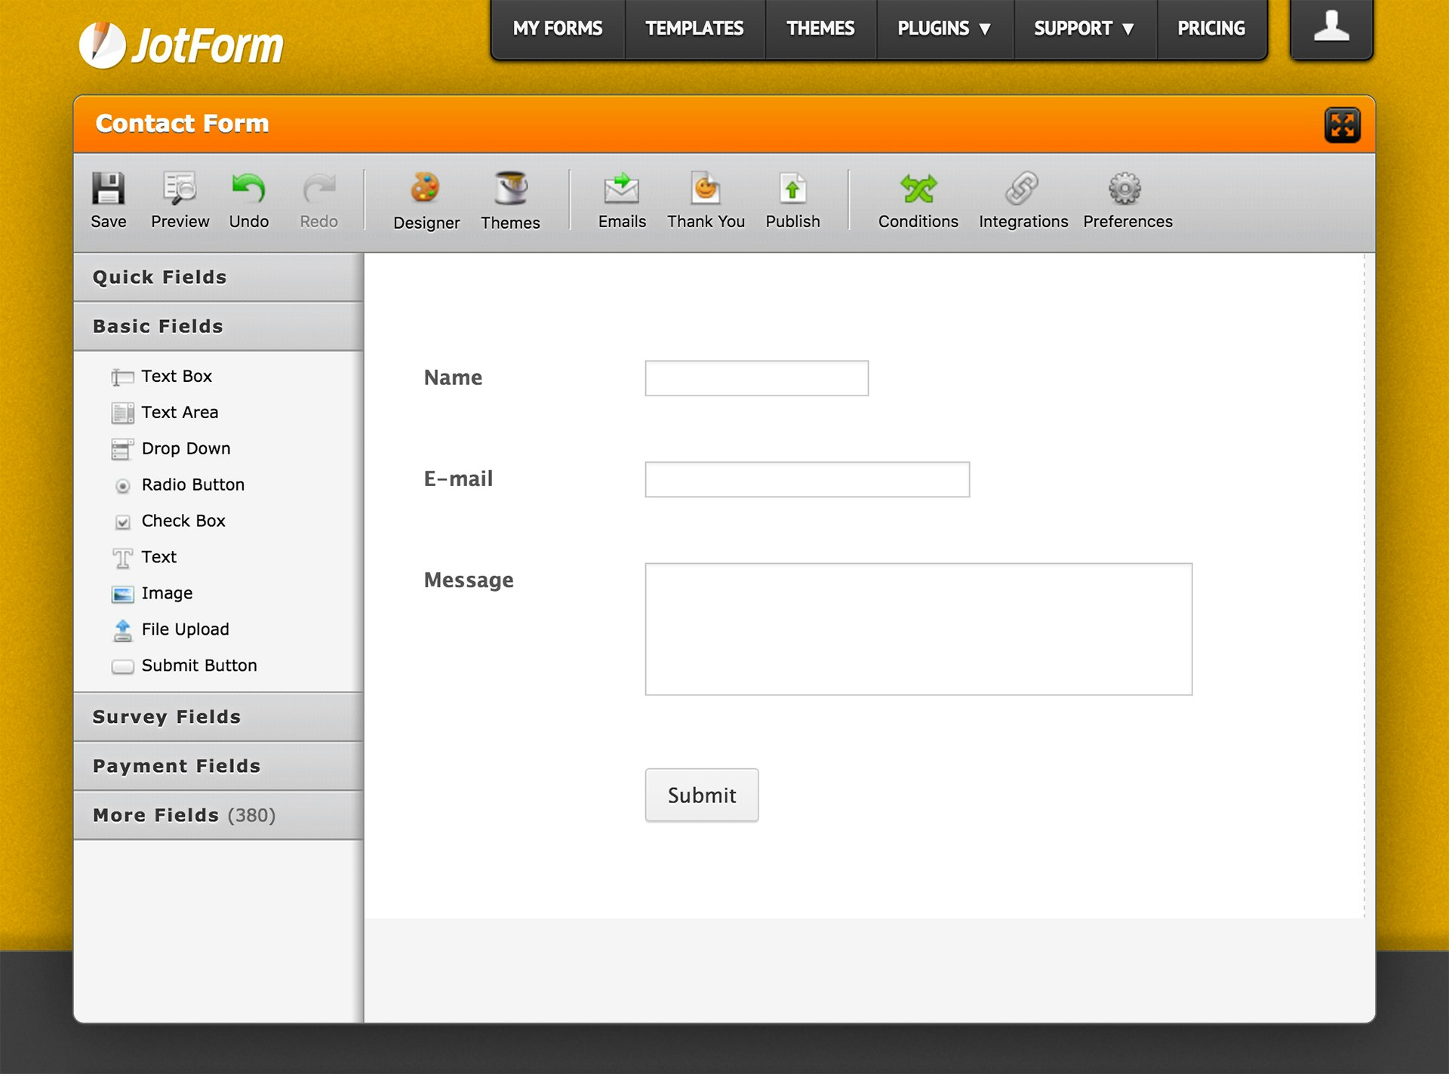Go to My Forms tab
Screen dimensions: 1449x1074
(x=558, y=29)
